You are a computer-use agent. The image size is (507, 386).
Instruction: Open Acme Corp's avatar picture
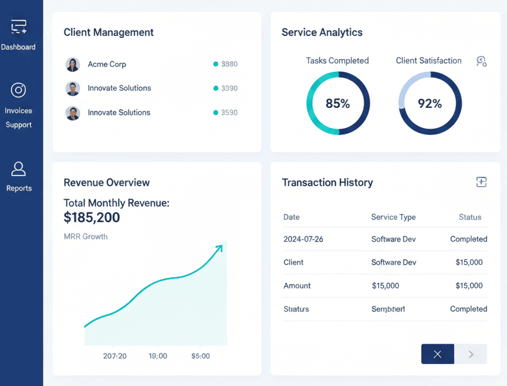[x=72, y=64]
